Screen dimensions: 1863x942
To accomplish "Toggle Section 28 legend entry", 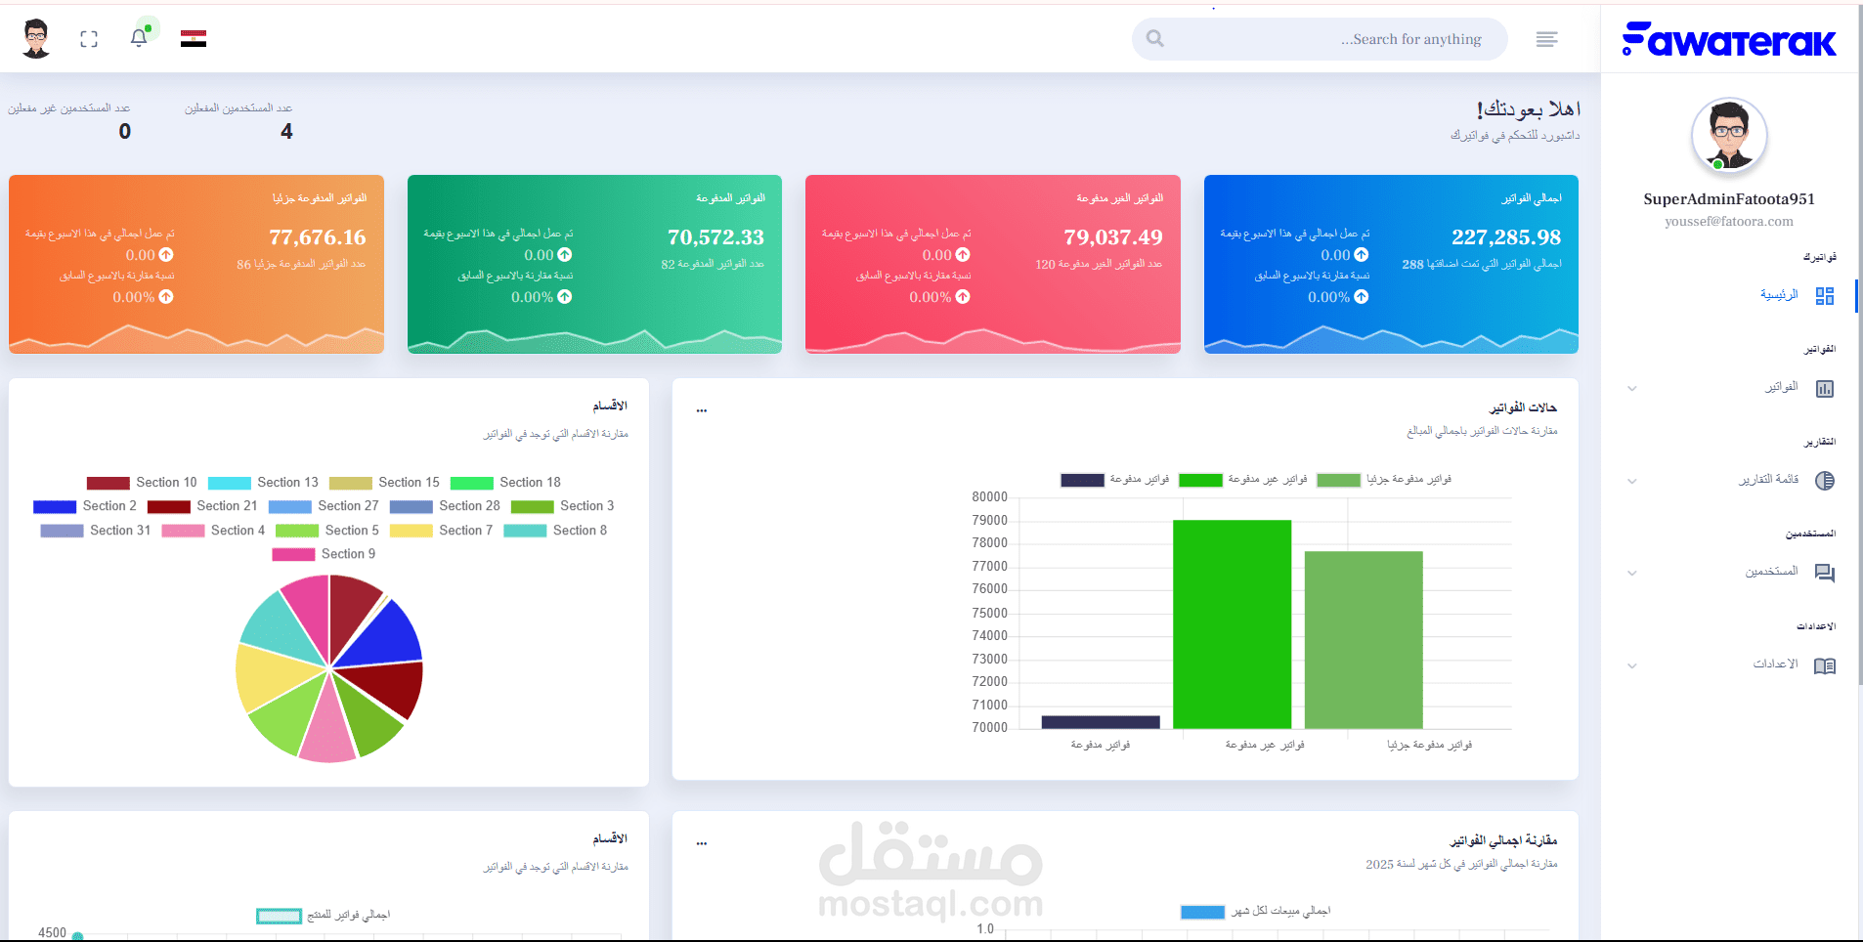I will [445, 506].
